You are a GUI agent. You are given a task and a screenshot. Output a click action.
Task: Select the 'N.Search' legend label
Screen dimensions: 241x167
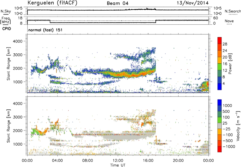[233, 11]
